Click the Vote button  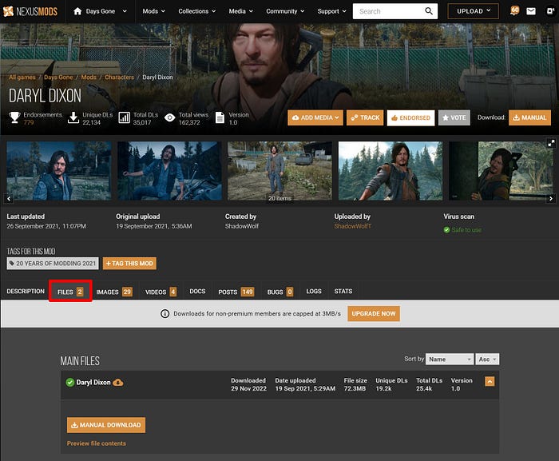coord(454,117)
